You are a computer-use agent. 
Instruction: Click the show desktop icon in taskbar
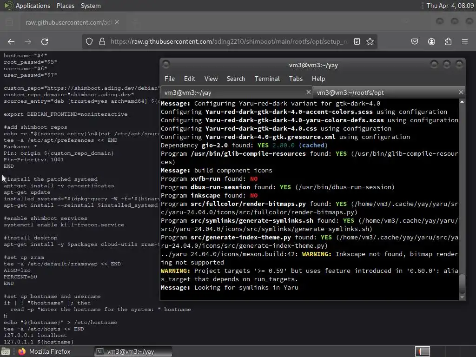(x=6, y=351)
